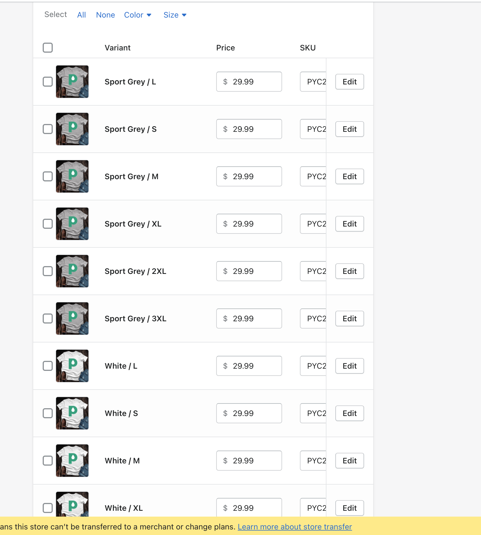Viewport: 481px width, 535px height.
Task: Focus the Sport Grey / S SKU field
Action: (313, 129)
